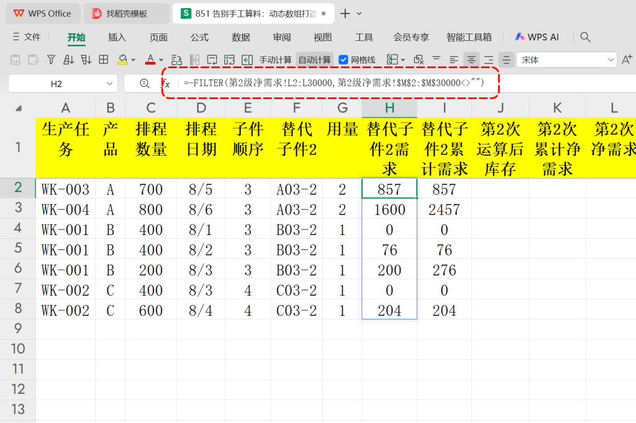Switch to the 页面 ribbon tab

click(158, 37)
